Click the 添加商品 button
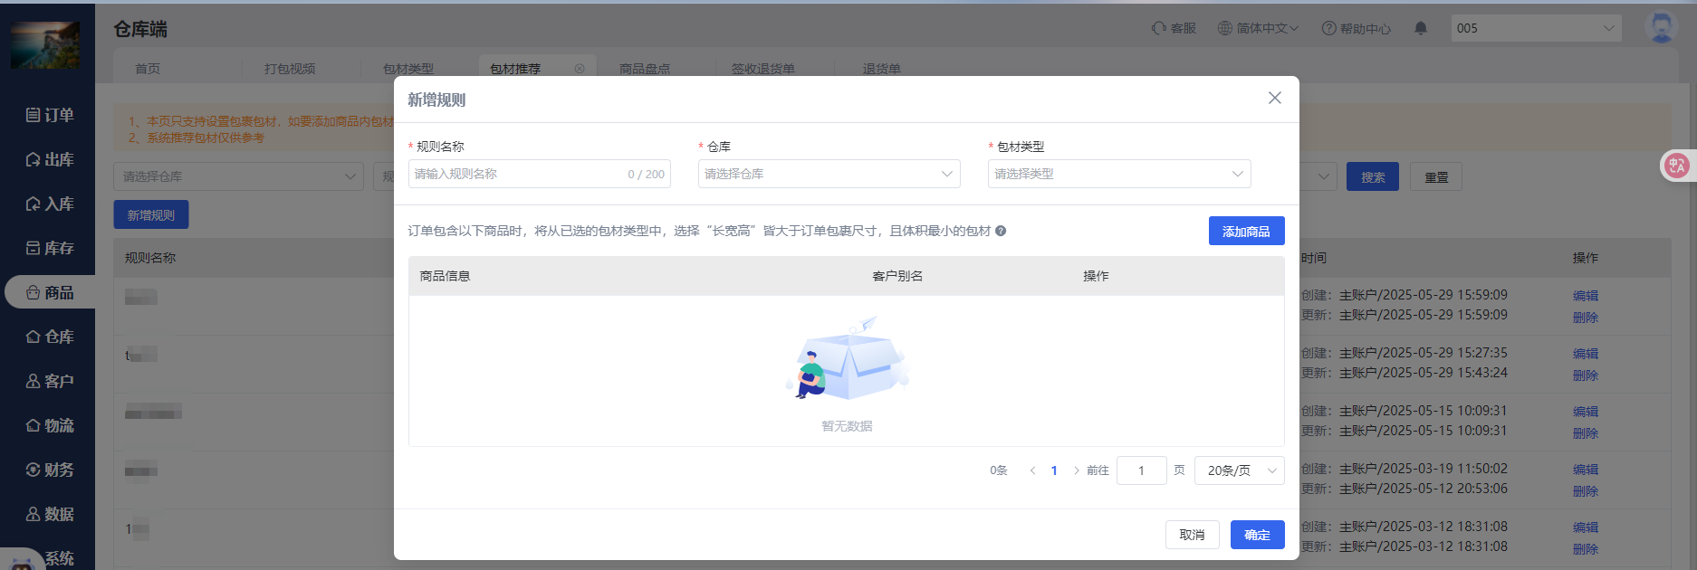 tap(1246, 231)
